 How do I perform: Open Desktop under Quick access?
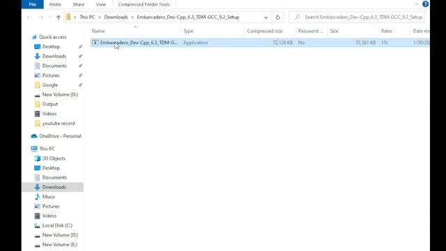(x=51, y=47)
